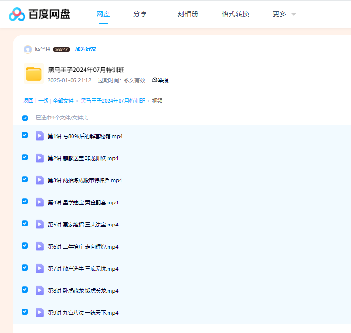Switch to the 网盘 tab

[103, 14]
